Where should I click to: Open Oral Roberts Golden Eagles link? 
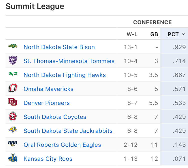point(62,145)
